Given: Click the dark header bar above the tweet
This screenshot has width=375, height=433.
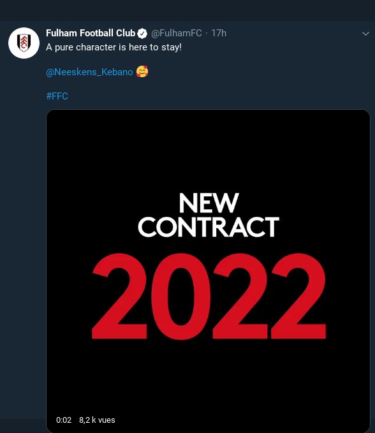Looking at the screenshot, I should [187, 10].
